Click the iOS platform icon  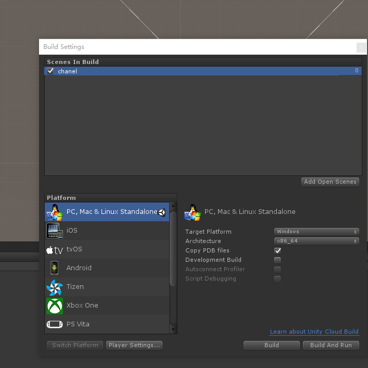pos(55,231)
